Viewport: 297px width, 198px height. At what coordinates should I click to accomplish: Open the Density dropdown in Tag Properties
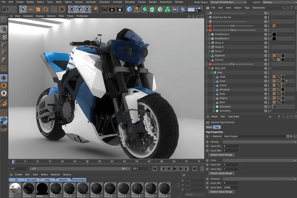[x=259, y=142]
